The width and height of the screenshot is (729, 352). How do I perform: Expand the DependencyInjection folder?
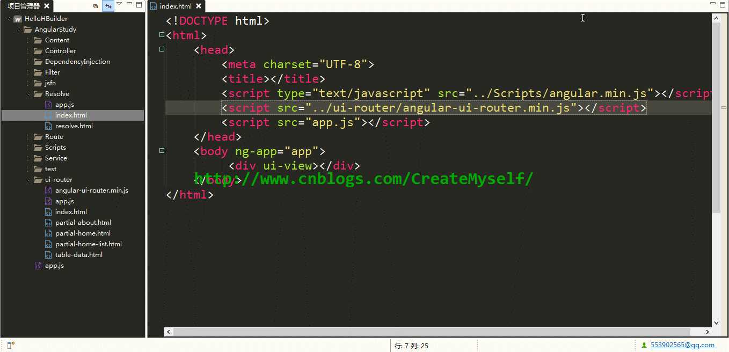pyautogui.click(x=28, y=62)
